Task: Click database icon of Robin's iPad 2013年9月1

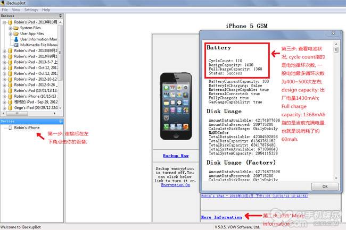Action: pyautogui.click(x=10, y=56)
